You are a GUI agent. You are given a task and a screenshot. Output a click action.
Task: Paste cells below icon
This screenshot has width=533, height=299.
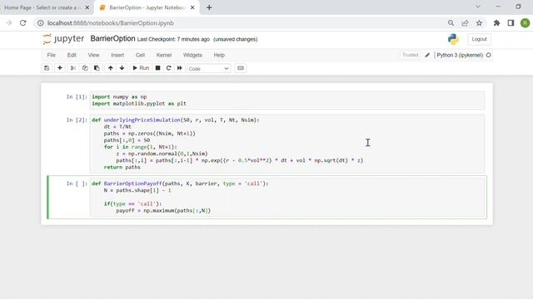(x=97, y=68)
